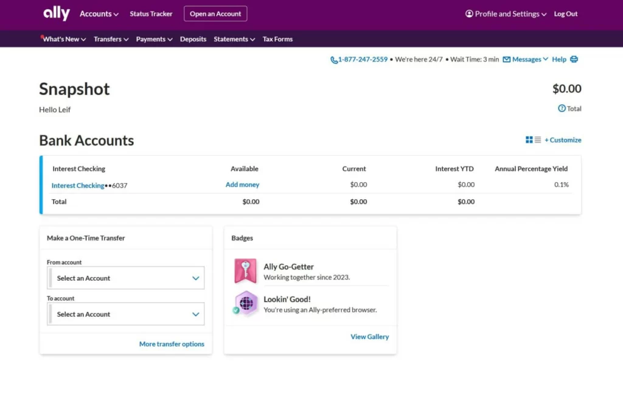Viewport: 623px width, 397px height.
Task: Open the To account selector
Action: (125, 314)
